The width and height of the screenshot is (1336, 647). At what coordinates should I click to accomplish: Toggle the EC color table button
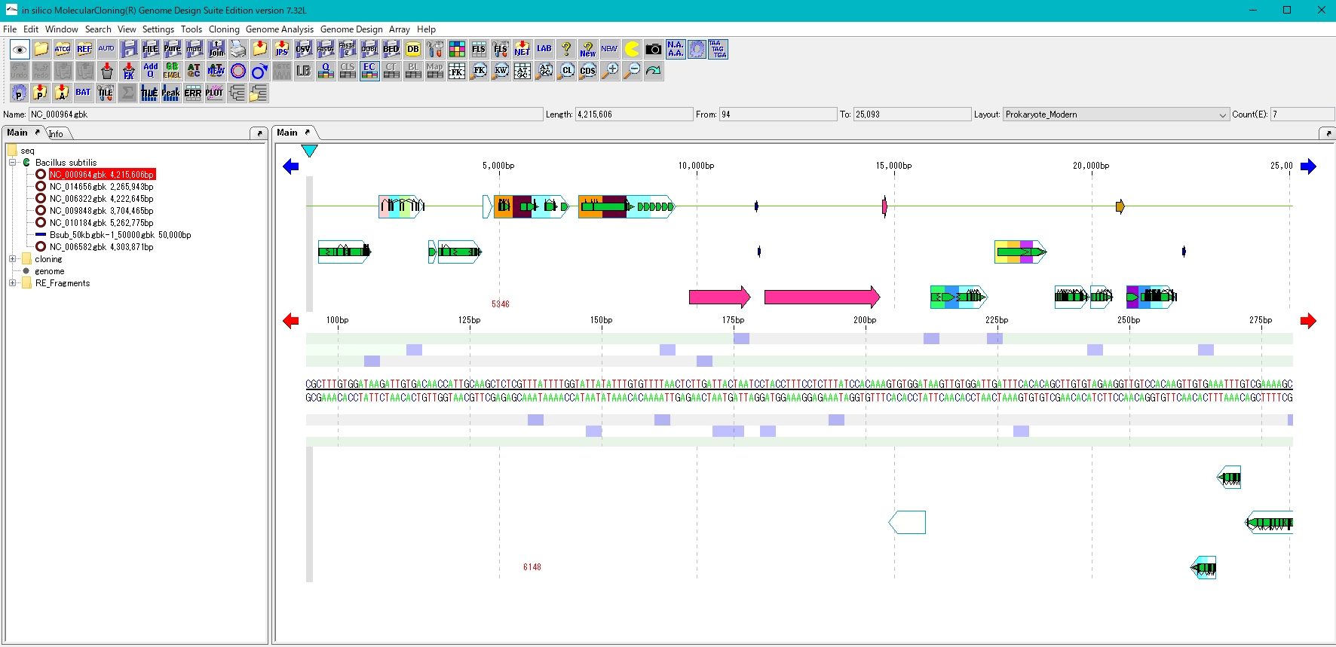coord(369,72)
